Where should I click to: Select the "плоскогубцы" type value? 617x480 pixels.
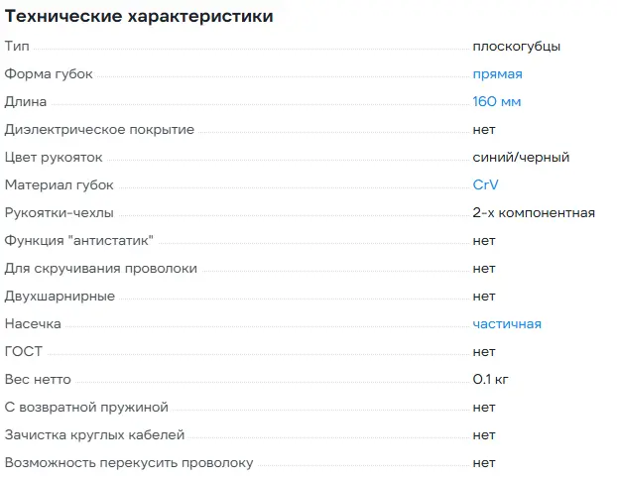(516, 46)
